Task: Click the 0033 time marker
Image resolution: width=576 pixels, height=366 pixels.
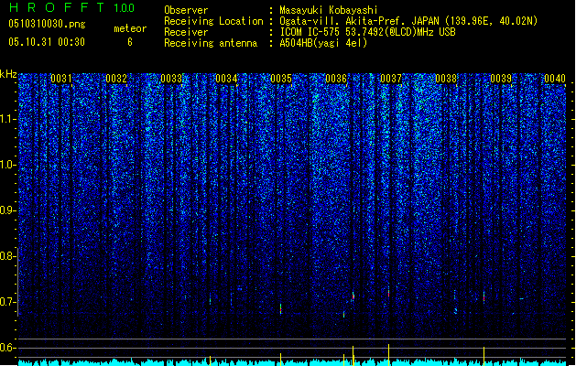Action: 171,79
